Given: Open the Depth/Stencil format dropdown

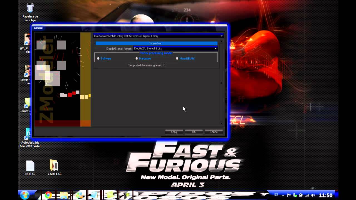Looking at the screenshot, I should pos(175,49).
